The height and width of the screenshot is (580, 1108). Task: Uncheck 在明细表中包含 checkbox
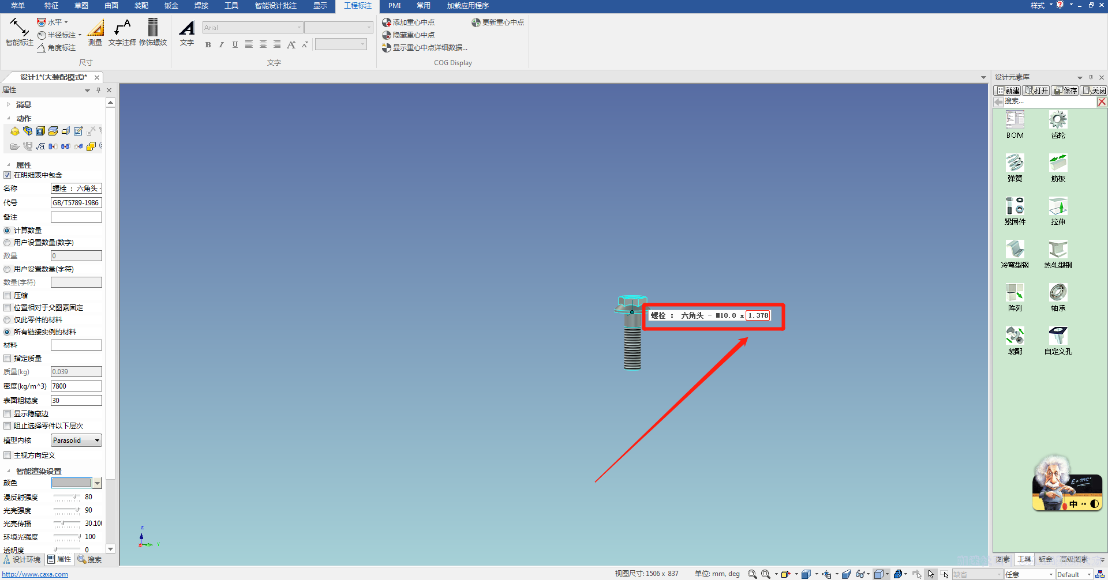tap(8, 175)
